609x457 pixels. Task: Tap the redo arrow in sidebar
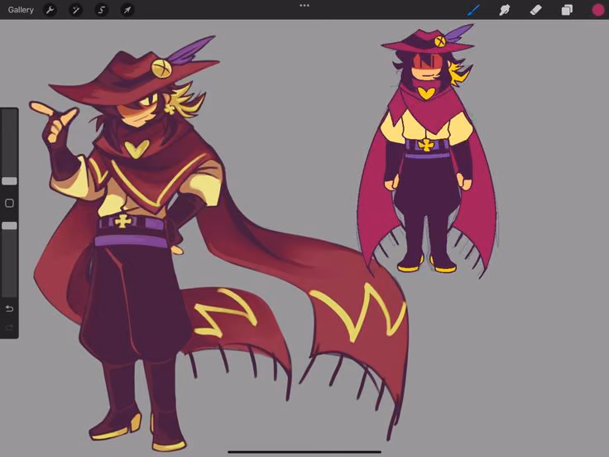(x=9, y=328)
